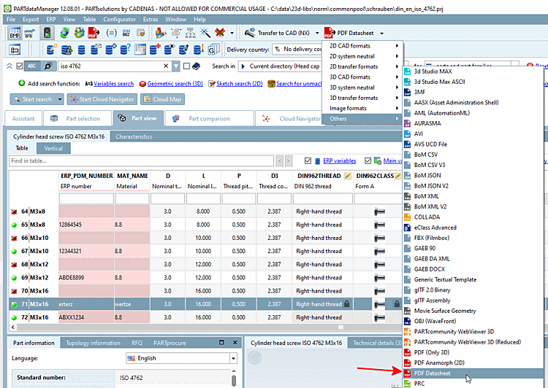This screenshot has width=548, height=388.
Task: Expand the Start search dropdown arrow
Action: click(x=60, y=99)
